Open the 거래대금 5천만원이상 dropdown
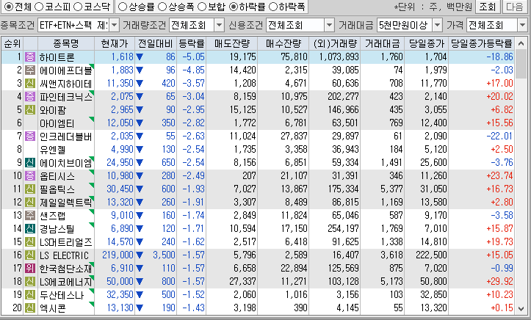531x320 pixels. [438, 25]
